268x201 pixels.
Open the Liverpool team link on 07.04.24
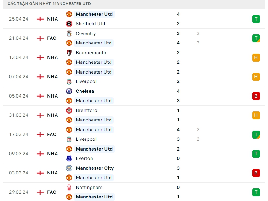(x=86, y=81)
